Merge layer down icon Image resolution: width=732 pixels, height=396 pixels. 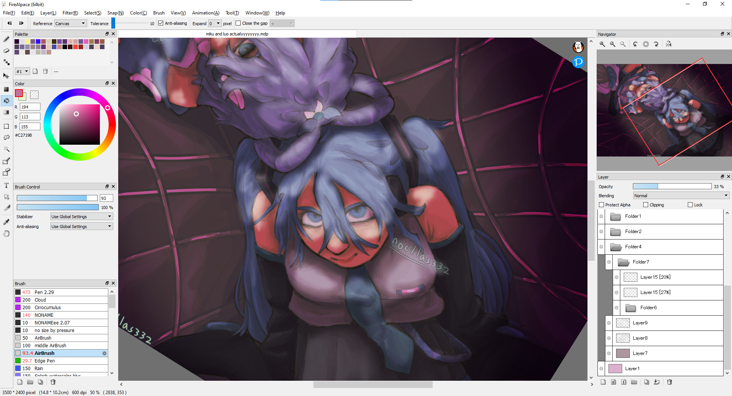click(657, 382)
